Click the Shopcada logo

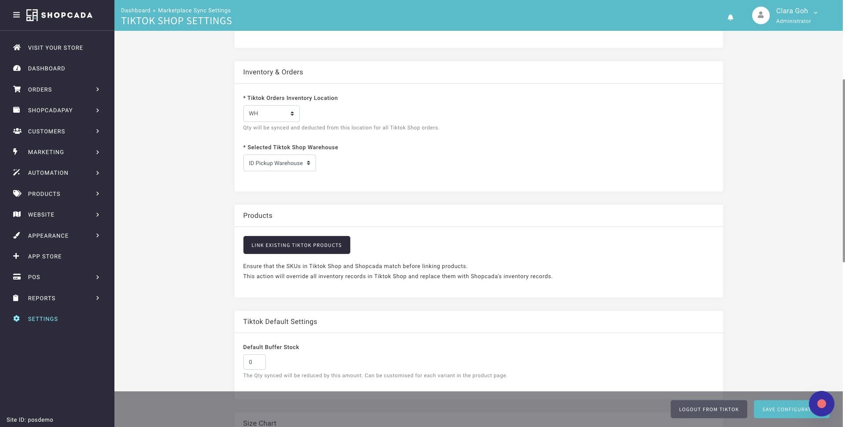tap(59, 15)
